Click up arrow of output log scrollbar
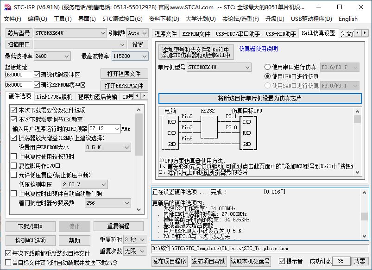The width and height of the screenshot is (372, 270). coord(364,193)
